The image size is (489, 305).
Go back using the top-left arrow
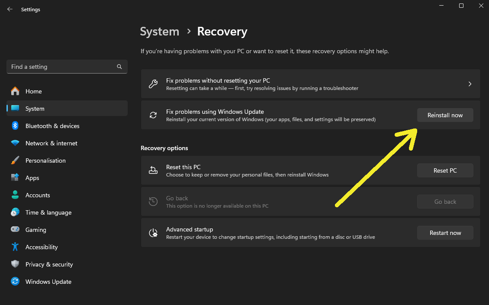[10, 9]
